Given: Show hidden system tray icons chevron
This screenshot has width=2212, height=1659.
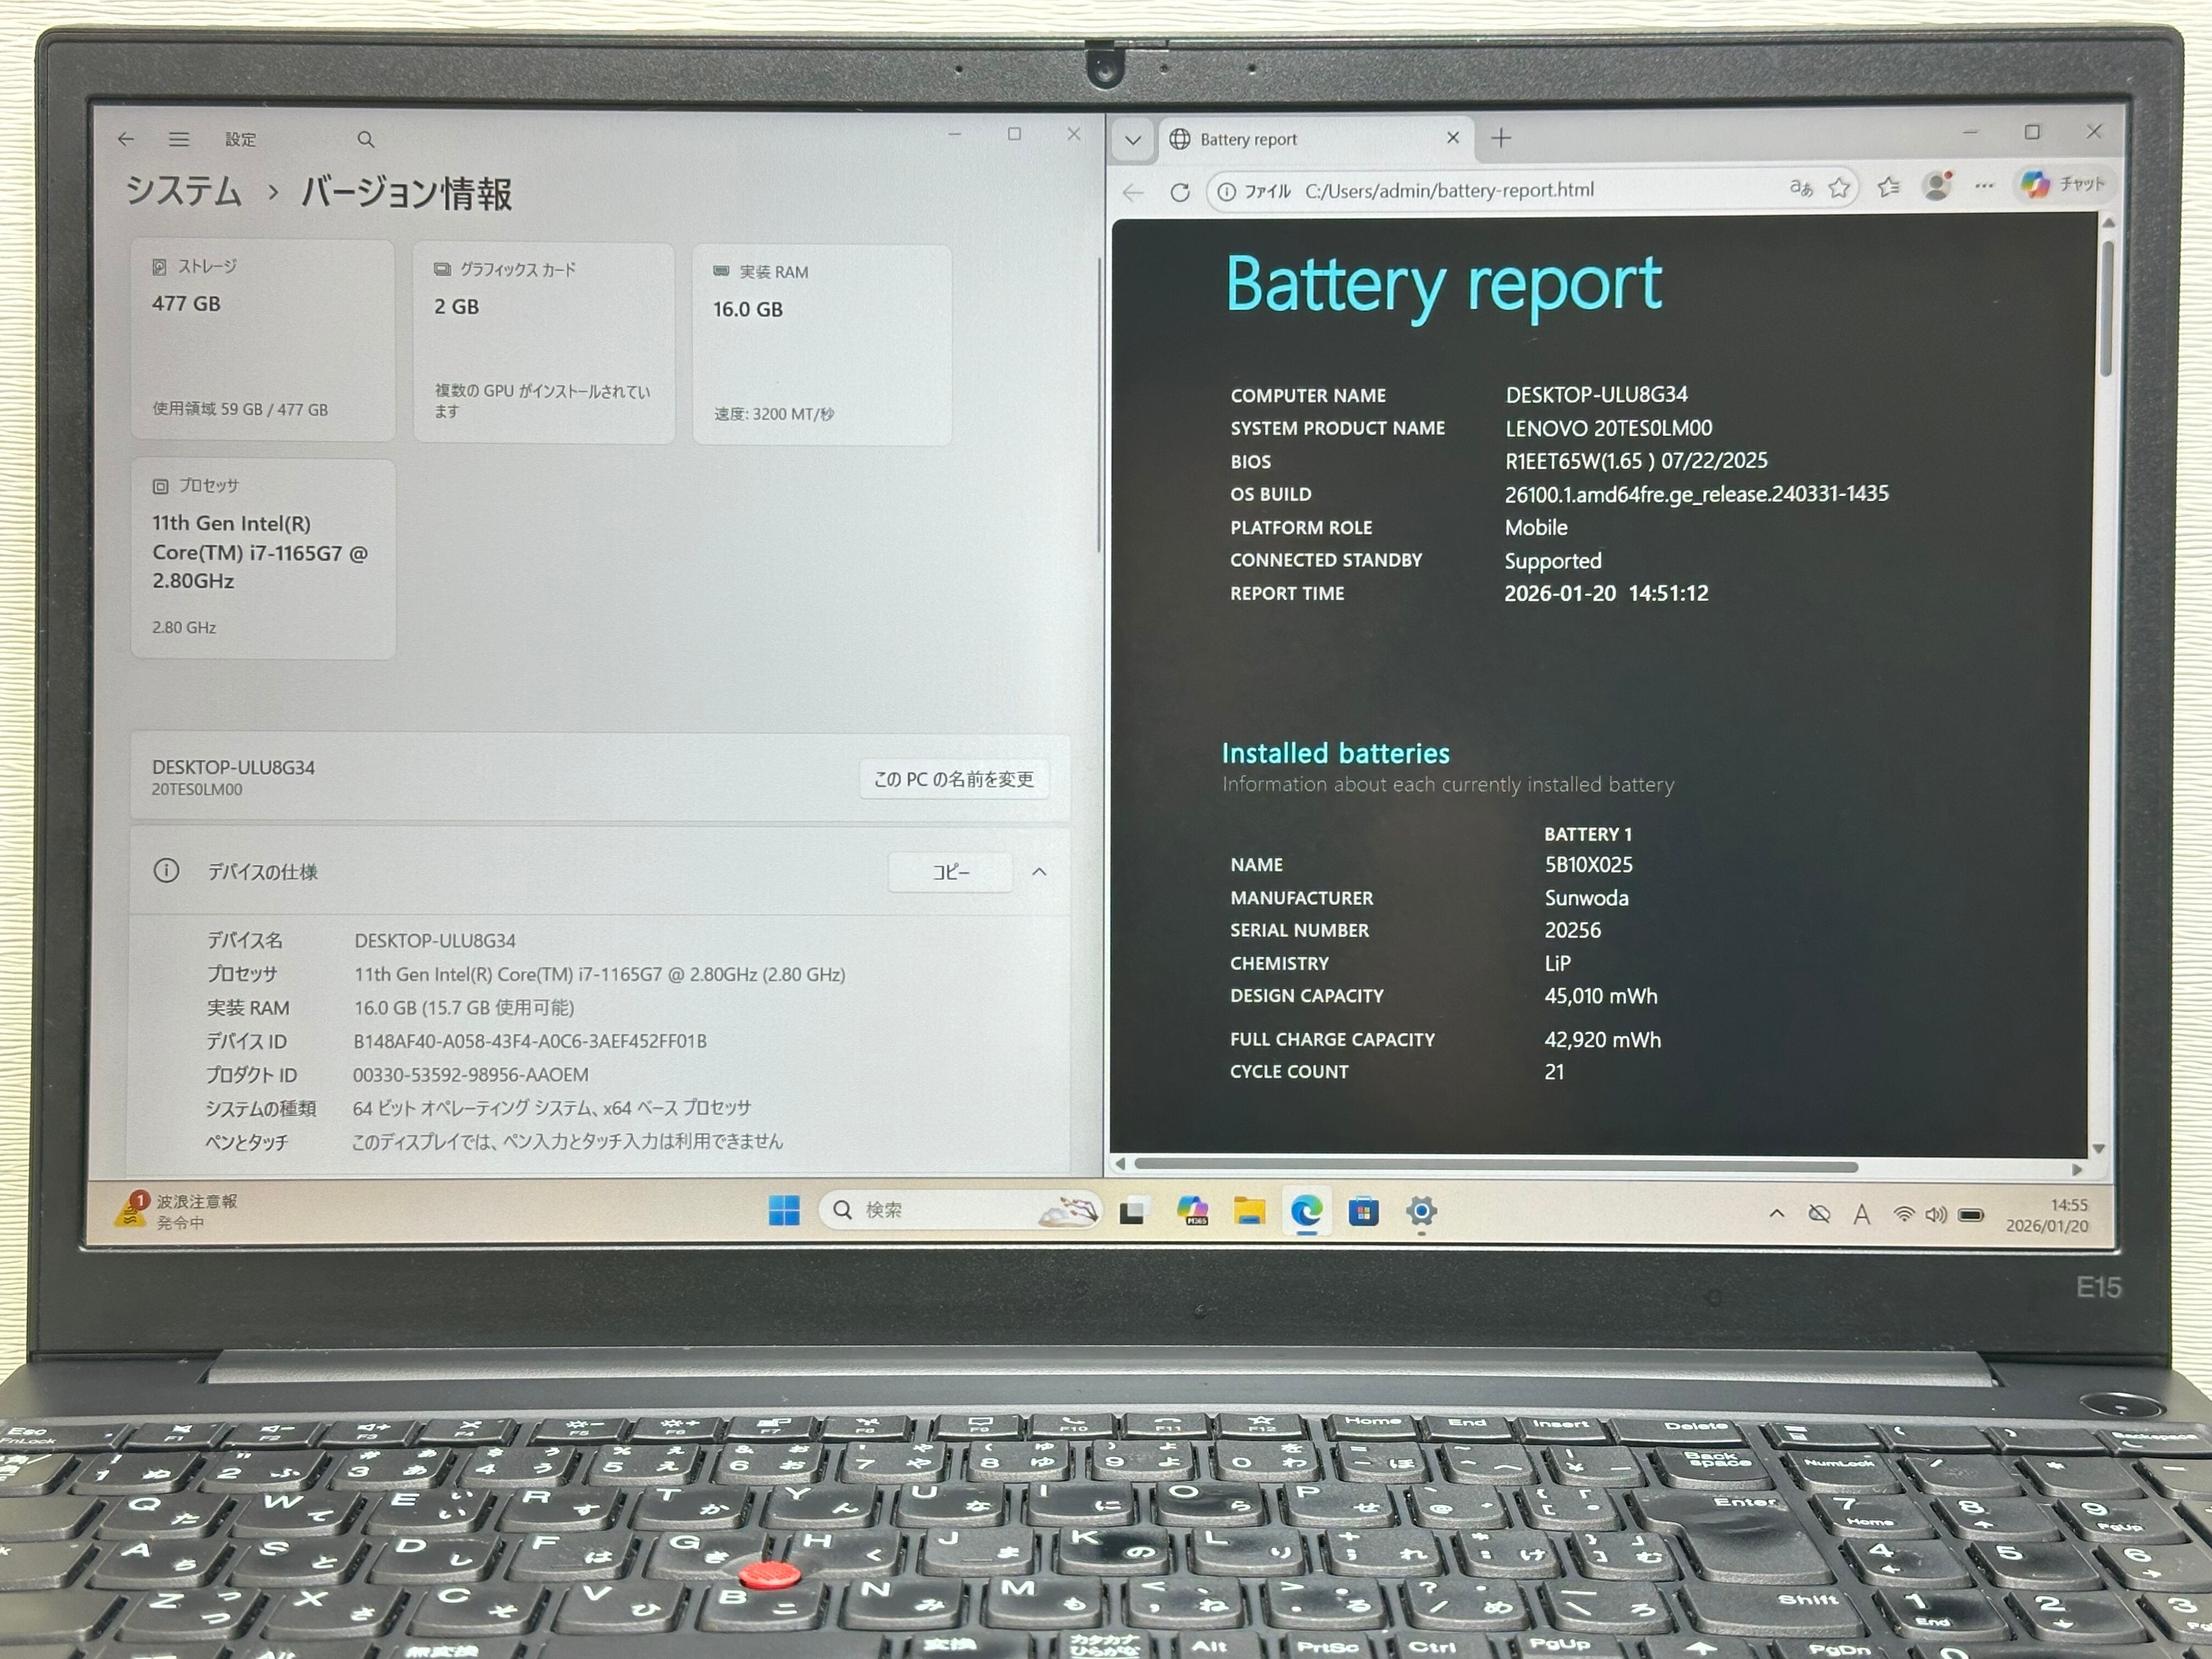Looking at the screenshot, I should click(x=1776, y=1214).
